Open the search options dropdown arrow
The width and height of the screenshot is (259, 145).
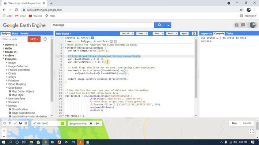pos(168,25)
